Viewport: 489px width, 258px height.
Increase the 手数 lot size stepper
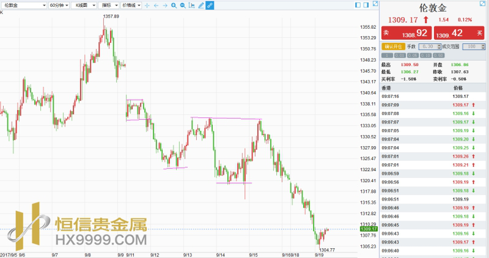click(439, 46)
